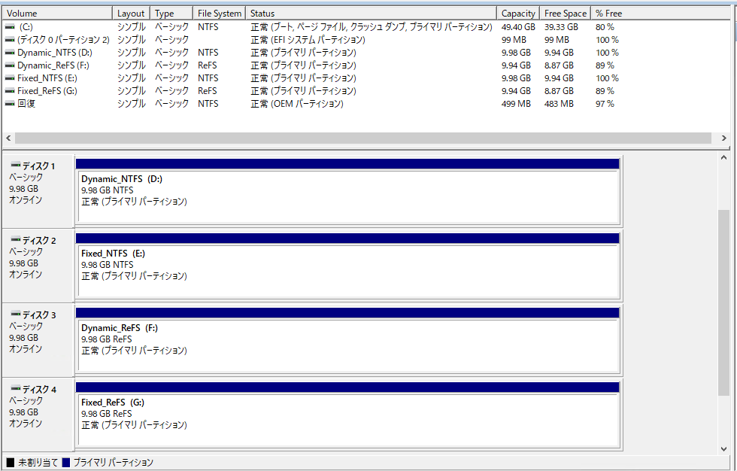The width and height of the screenshot is (737, 471).
Task: Click the left arrow of the horizontal scrollbar
Action: pos(8,138)
